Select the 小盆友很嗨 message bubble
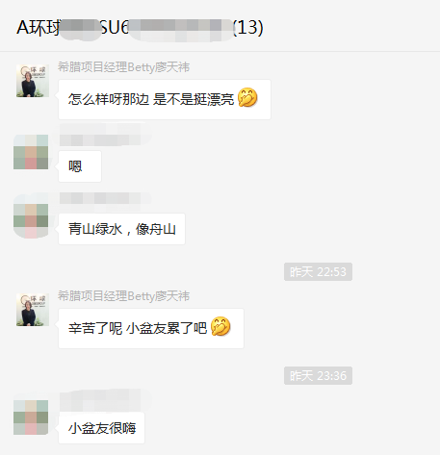 [101, 428]
